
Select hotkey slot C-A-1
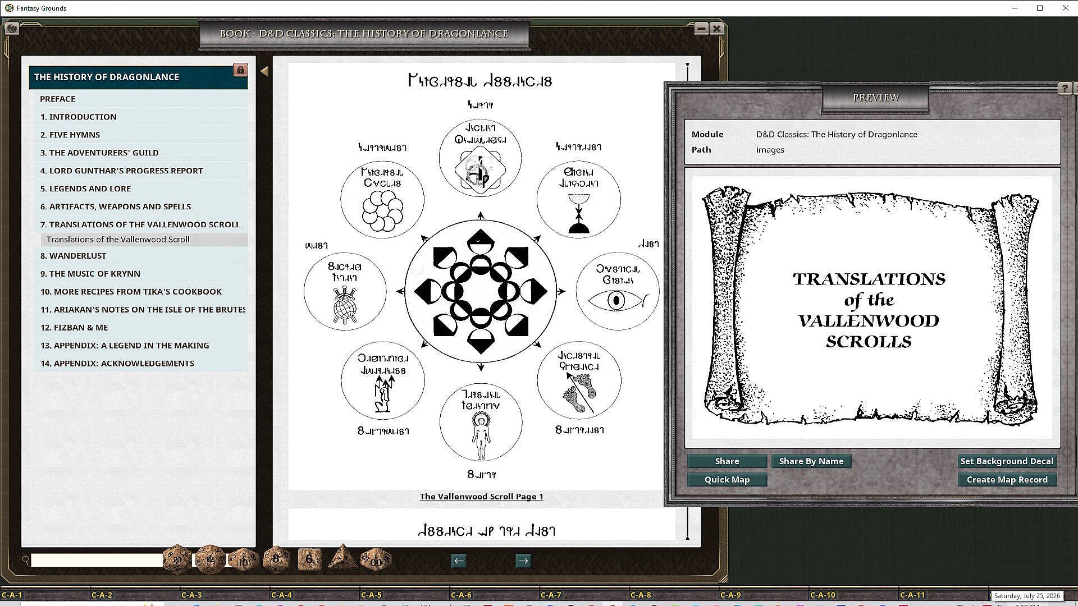[x=45, y=595]
